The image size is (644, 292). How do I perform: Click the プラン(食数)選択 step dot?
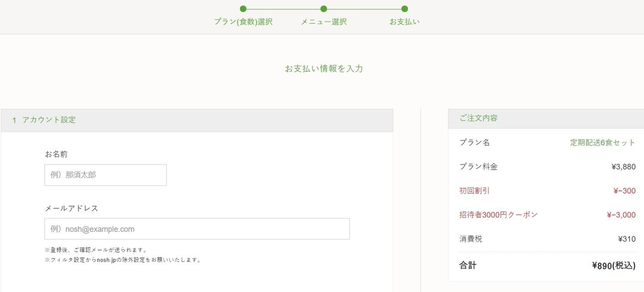(x=243, y=9)
